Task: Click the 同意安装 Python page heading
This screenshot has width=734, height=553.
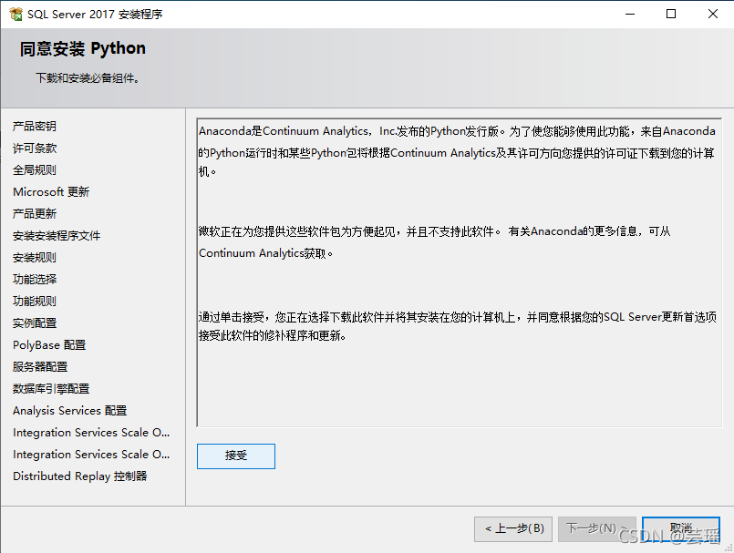Action: pyautogui.click(x=83, y=48)
